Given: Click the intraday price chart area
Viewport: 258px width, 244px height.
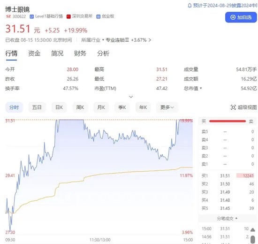Looking at the screenshot, I should (99, 176).
